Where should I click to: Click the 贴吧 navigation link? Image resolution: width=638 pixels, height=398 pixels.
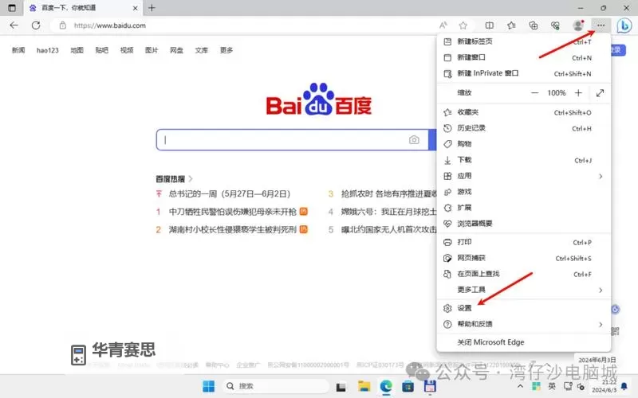pyautogui.click(x=102, y=50)
